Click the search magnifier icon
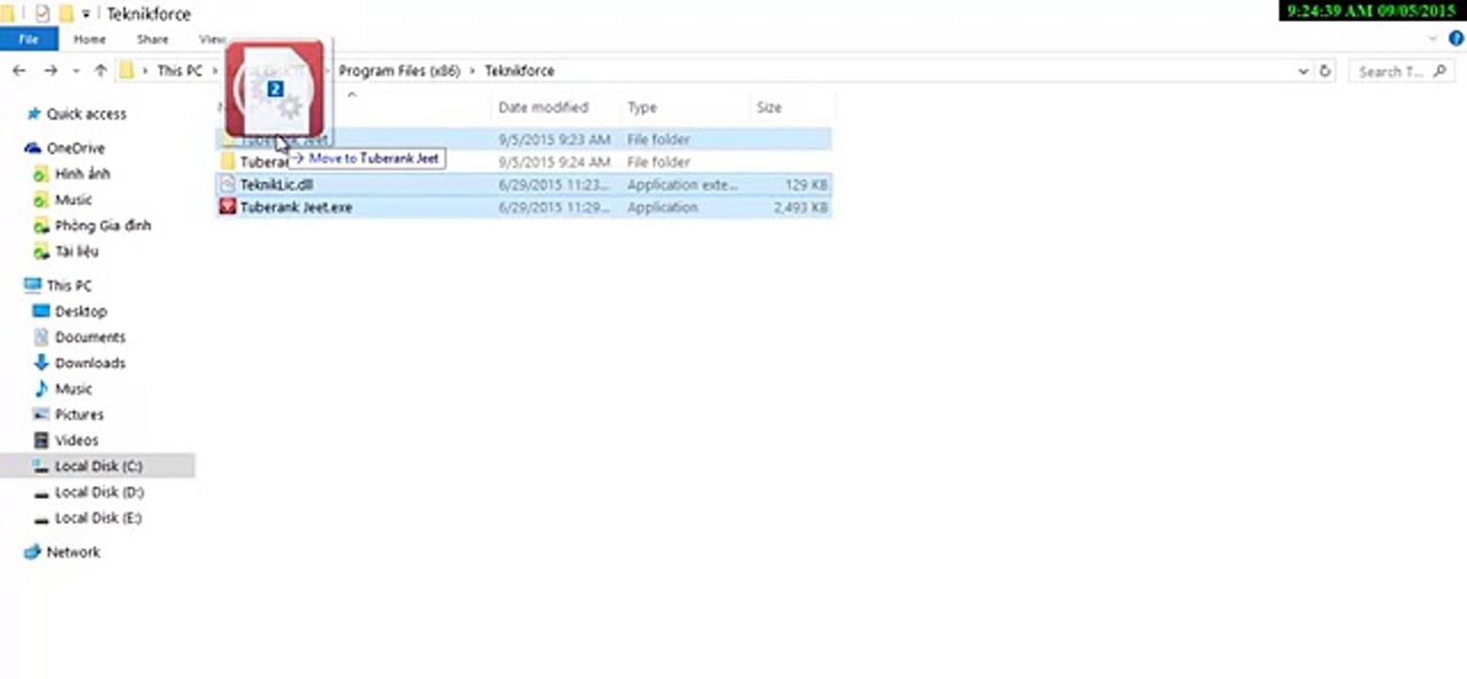This screenshot has height=679, width=1467. pyautogui.click(x=1439, y=71)
